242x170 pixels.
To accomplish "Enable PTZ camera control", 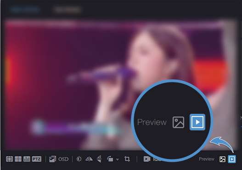I will pyautogui.click(x=37, y=159).
